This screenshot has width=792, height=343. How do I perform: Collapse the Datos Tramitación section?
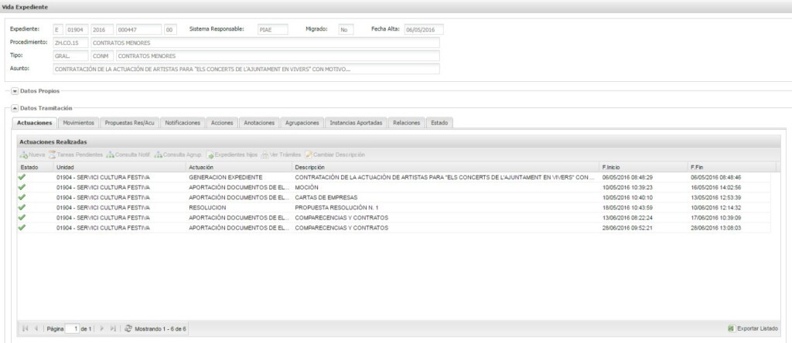[x=15, y=108]
